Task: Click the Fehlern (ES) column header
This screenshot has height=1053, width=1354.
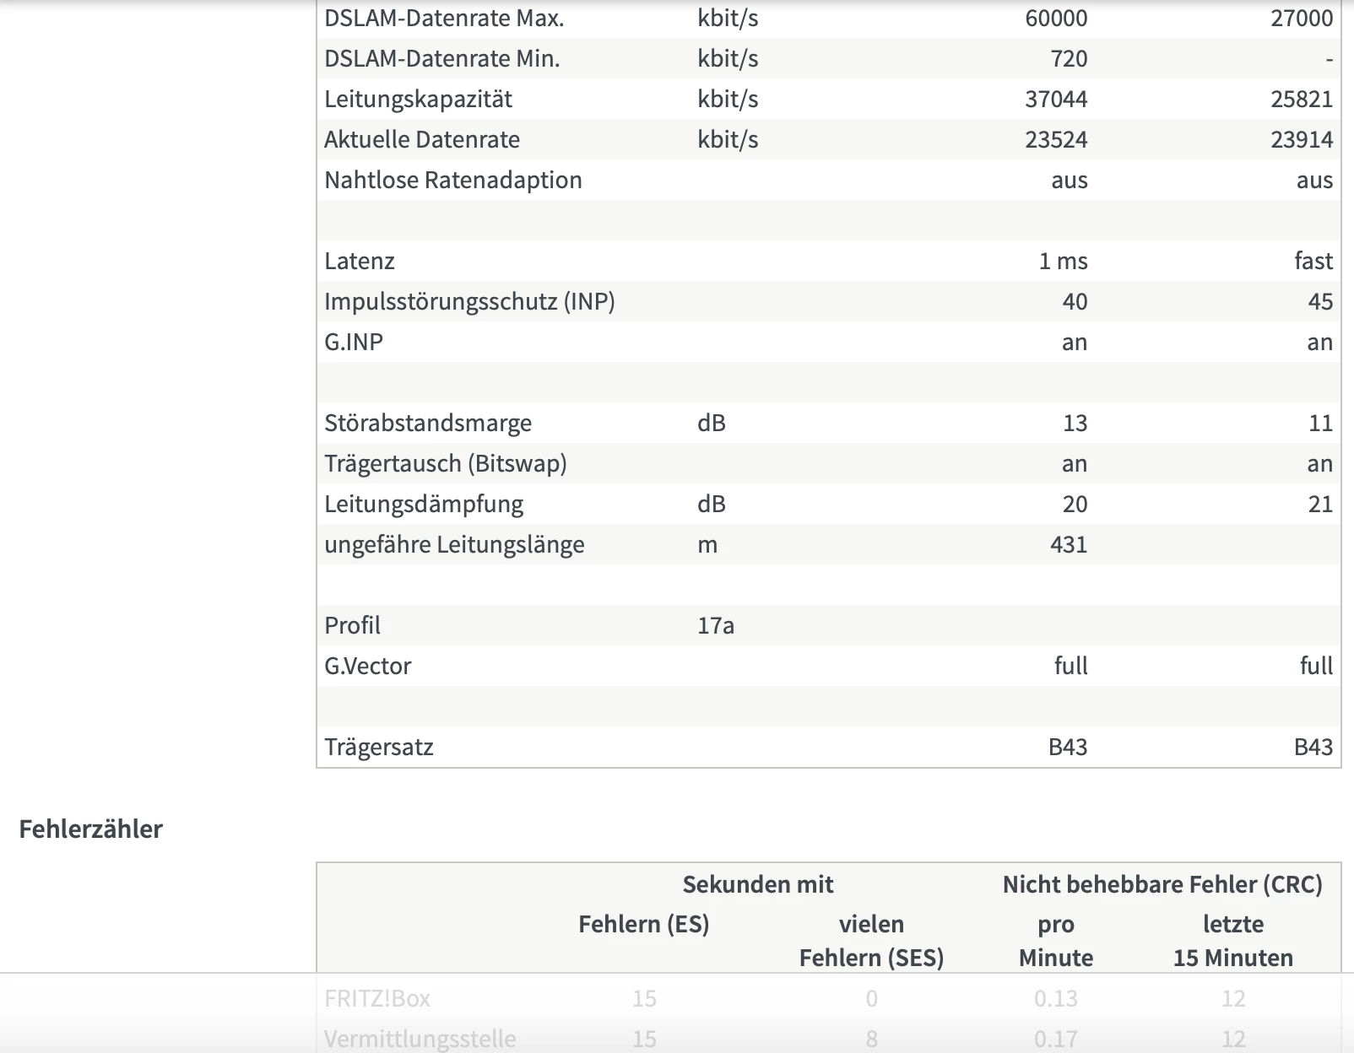Action: pos(643,924)
